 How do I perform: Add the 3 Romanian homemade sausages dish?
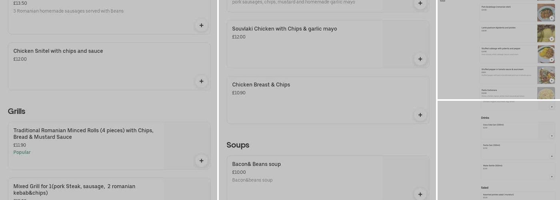coord(201,25)
